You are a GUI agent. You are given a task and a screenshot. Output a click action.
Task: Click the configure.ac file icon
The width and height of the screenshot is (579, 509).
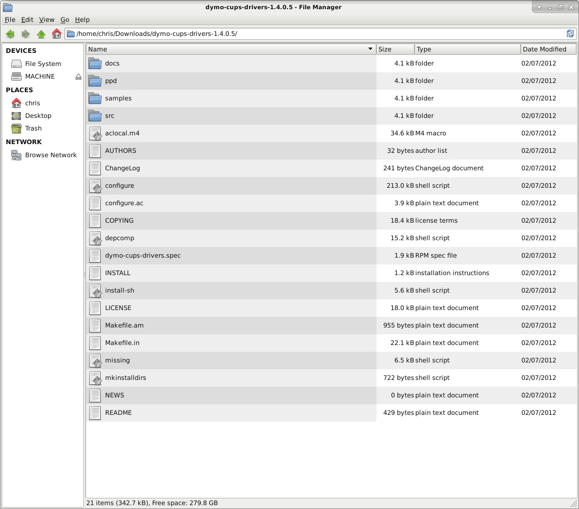[95, 203]
